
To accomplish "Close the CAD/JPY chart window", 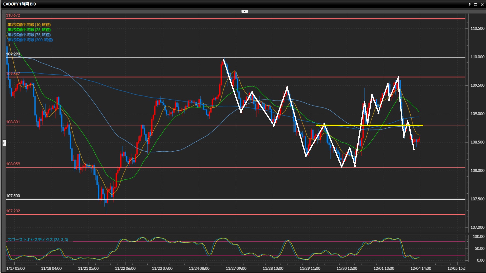I will tap(482, 5).
